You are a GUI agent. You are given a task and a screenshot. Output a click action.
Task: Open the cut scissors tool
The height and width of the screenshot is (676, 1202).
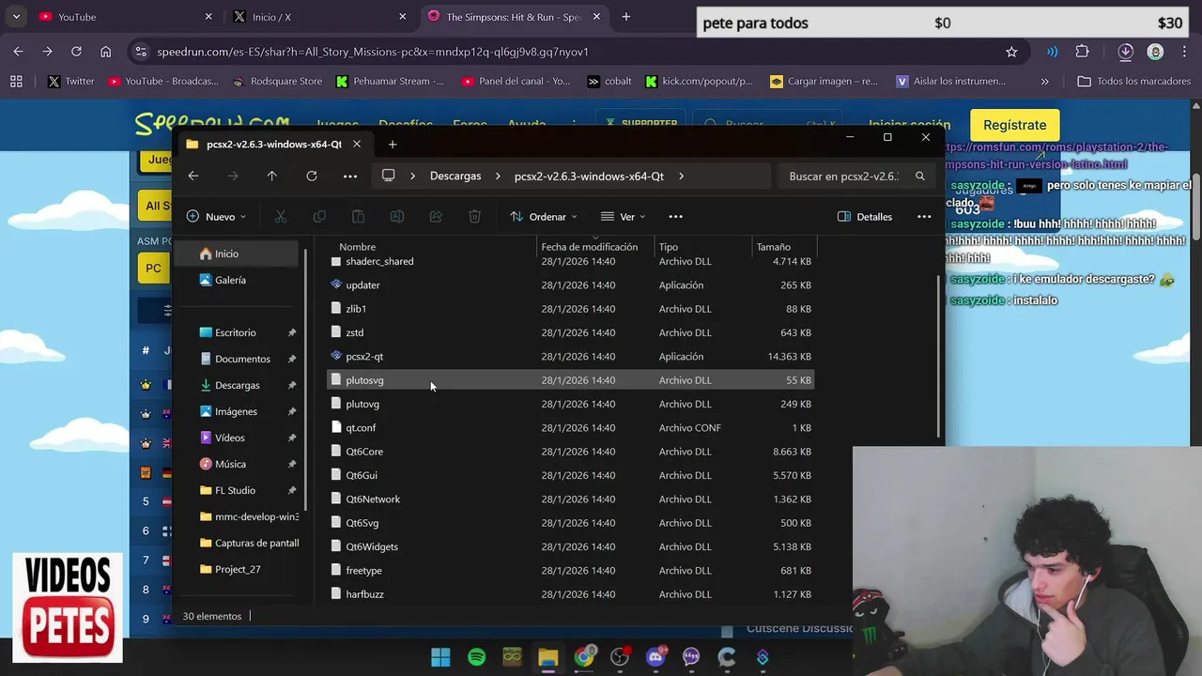tap(280, 217)
